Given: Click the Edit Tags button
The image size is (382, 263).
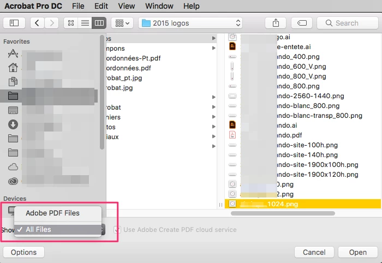Looking at the screenshot, I should 302,23.
